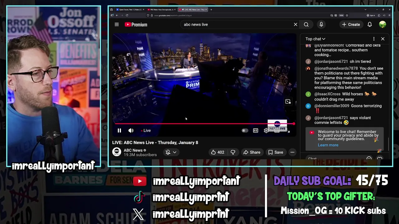
Task: Switch to theater mode
Action: tap(277, 131)
